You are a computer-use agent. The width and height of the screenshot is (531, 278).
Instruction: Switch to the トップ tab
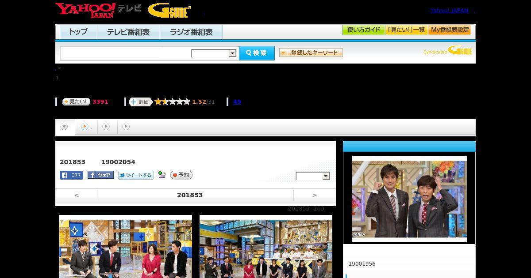pos(78,32)
